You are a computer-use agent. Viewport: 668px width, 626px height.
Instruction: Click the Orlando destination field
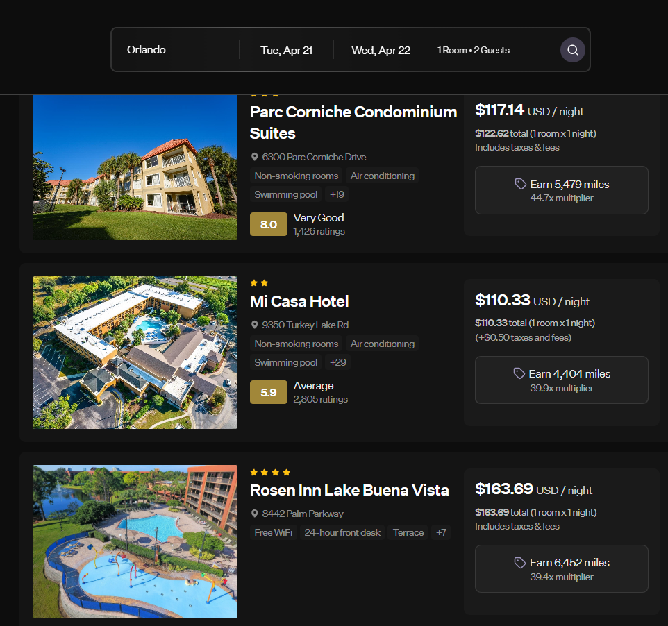tap(175, 50)
